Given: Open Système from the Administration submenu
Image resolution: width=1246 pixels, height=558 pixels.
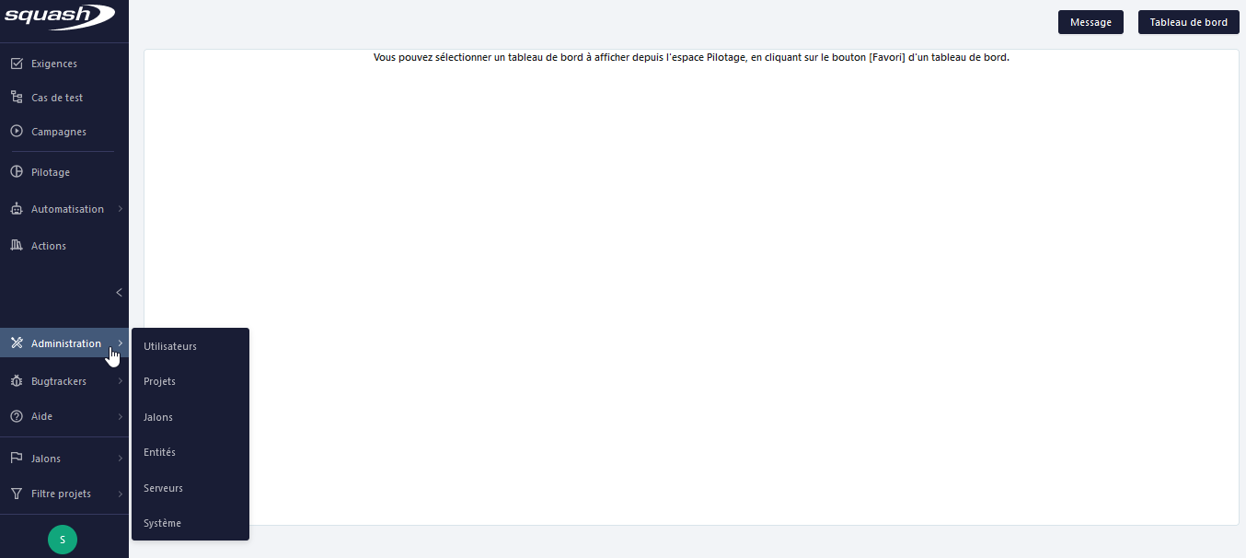Looking at the screenshot, I should (x=163, y=523).
